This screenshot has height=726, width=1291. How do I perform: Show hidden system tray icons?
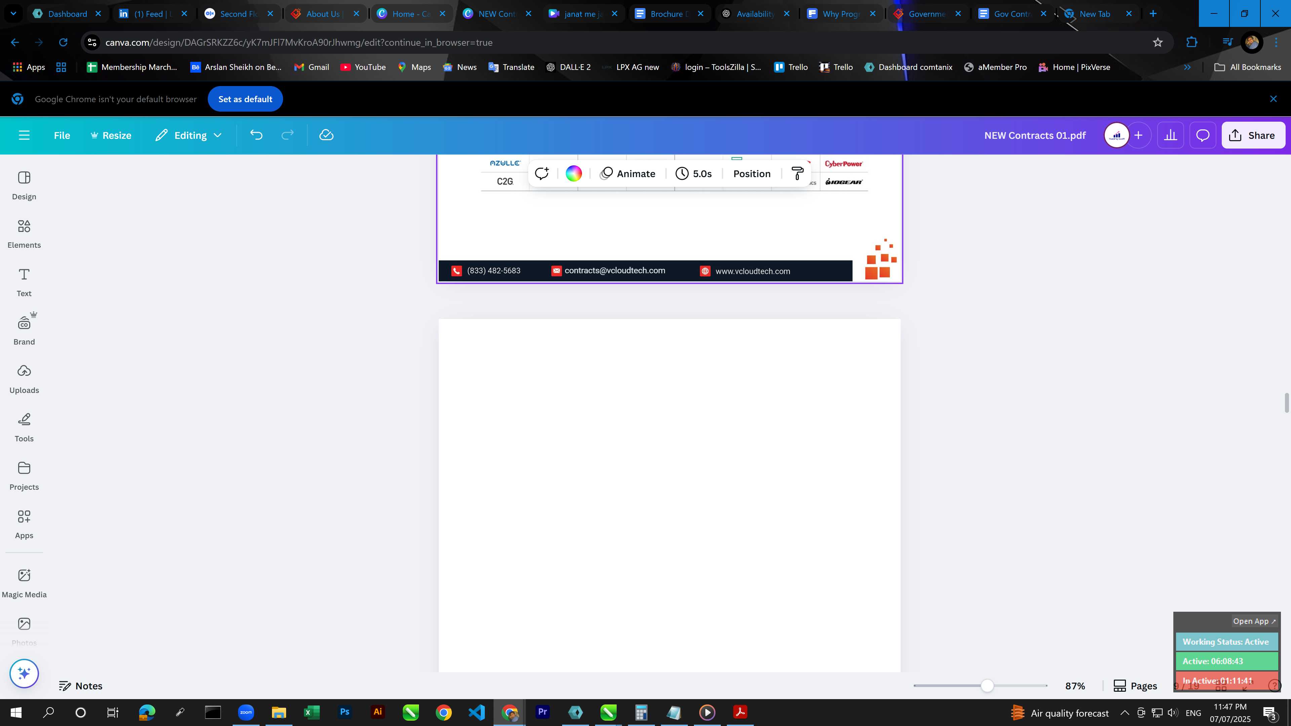1125,713
